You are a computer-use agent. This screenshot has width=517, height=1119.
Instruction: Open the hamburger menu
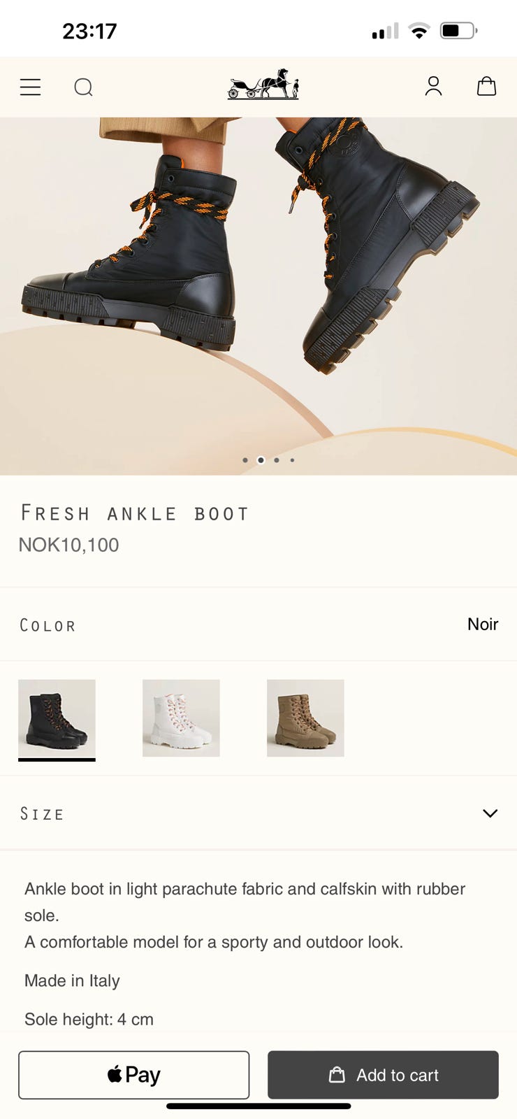(30, 87)
